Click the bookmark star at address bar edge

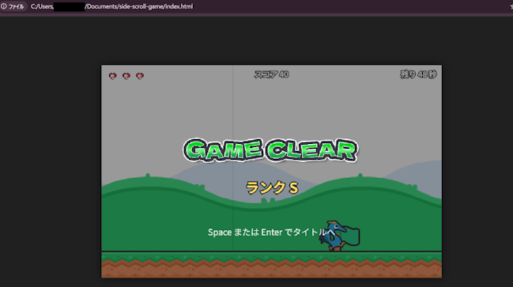pyautogui.click(x=511, y=6)
